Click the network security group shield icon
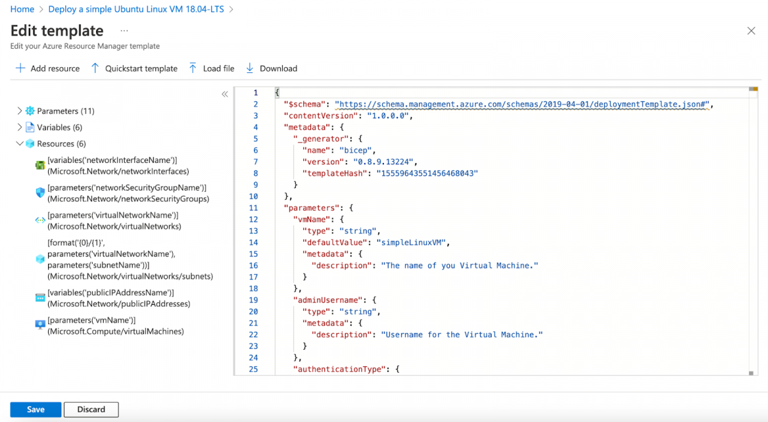The width and height of the screenshot is (768, 422). pyautogui.click(x=40, y=193)
